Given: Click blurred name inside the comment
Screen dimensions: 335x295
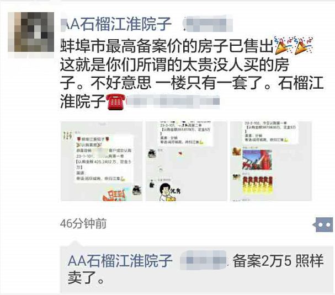Looking at the screenshot, I should (203, 260).
